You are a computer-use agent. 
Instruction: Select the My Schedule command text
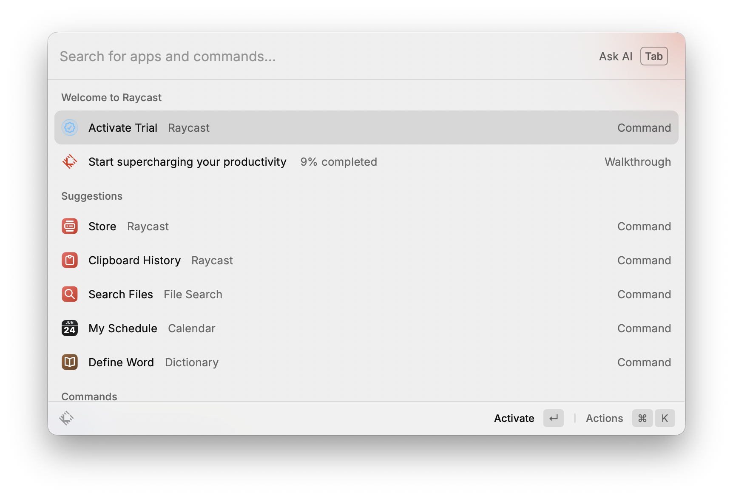[x=123, y=328]
